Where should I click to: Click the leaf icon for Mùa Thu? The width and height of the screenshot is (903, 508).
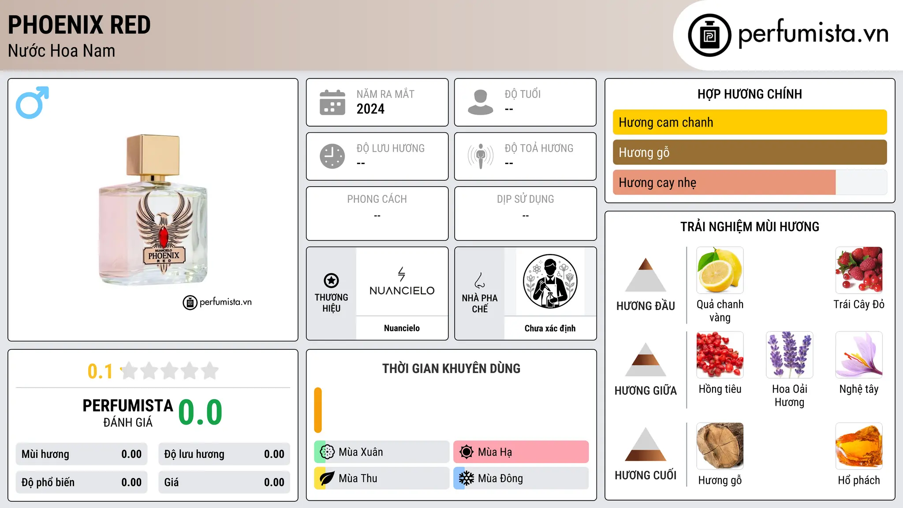pyautogui.click(x=327, y=478)
